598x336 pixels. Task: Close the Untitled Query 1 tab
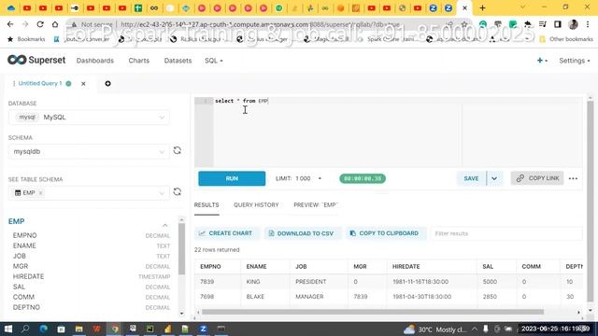point(83,83)
